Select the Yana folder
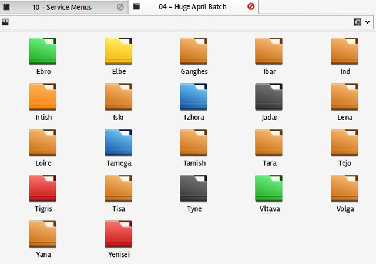This screenshot has height=264, width=376. point(43,235)
